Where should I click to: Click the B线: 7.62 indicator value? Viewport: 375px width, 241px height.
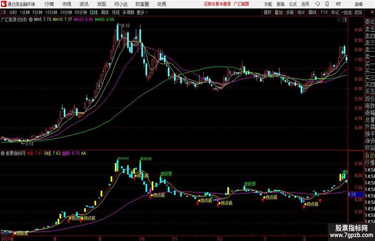pyautogui.click(x=53, y=153)
